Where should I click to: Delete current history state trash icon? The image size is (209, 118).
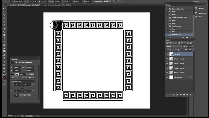tap(190, 38)
